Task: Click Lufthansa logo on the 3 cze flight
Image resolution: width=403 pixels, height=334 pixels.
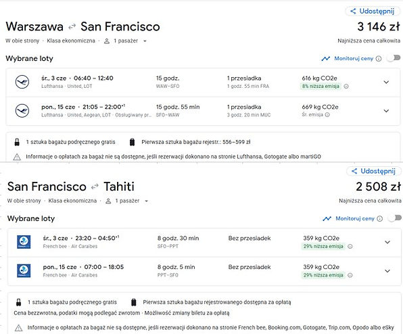Action: pyautogui.click(x=22, y=82)
